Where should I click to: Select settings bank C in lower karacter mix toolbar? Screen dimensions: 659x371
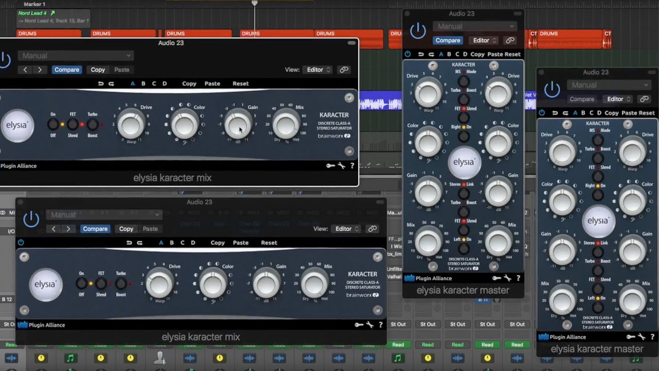point(182,243)
